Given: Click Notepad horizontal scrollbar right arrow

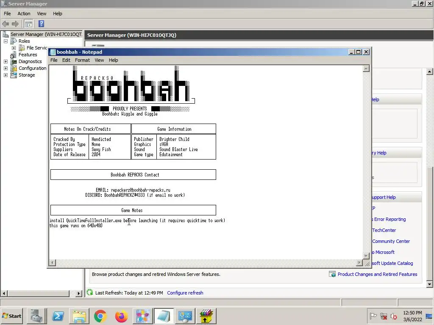Looking at the screenshot, I should coord(359,262).
